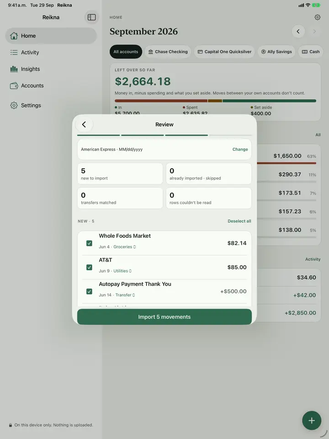Open settings gear at top right
329x439 pixels.
click(x=317, y=17)
